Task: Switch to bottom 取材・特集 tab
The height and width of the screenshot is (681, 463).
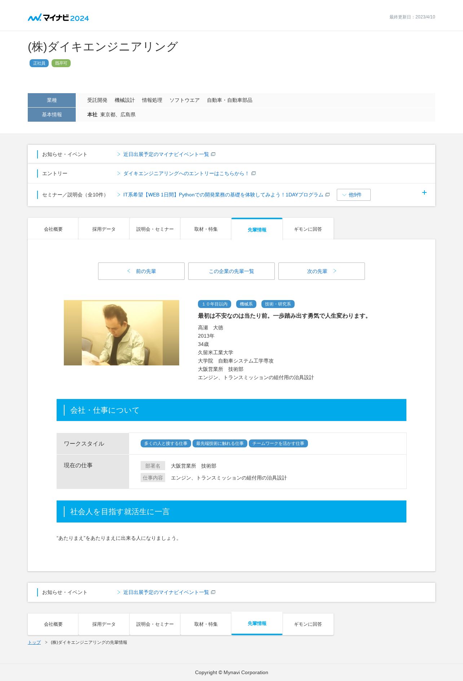Action: [206, 624]
